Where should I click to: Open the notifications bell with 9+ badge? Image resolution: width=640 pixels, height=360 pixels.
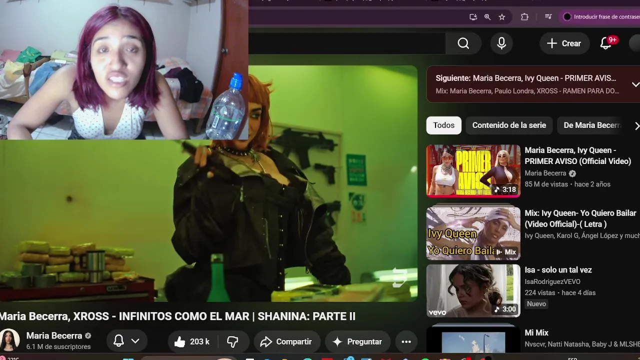[606, 43]
